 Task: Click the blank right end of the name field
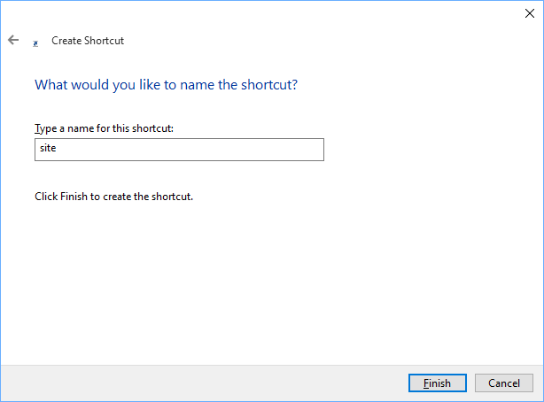tap(292, 150)
